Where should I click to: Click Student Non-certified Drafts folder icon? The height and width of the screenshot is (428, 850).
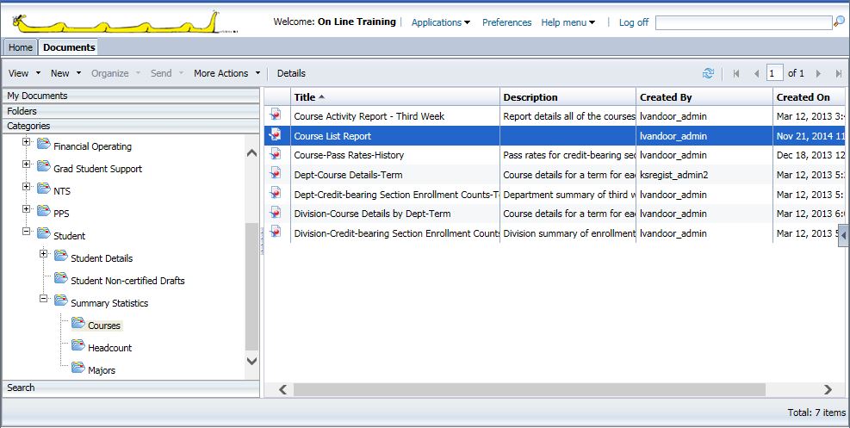coord(60,278)
